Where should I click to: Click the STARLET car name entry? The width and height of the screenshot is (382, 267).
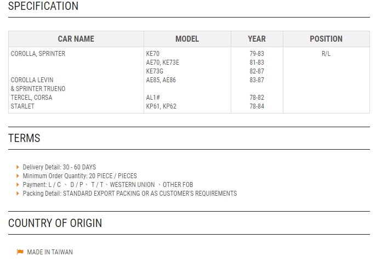coord(22,106)
